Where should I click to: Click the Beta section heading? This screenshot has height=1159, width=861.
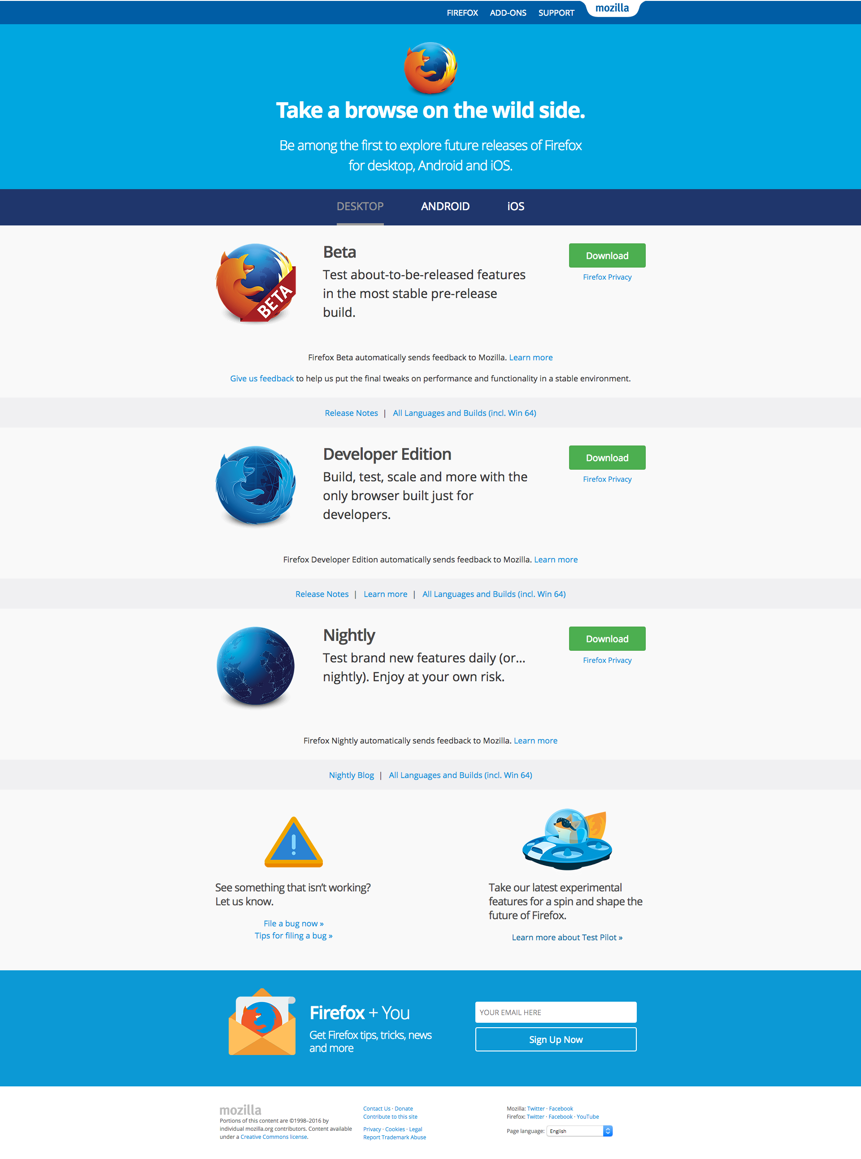(339, 252)
